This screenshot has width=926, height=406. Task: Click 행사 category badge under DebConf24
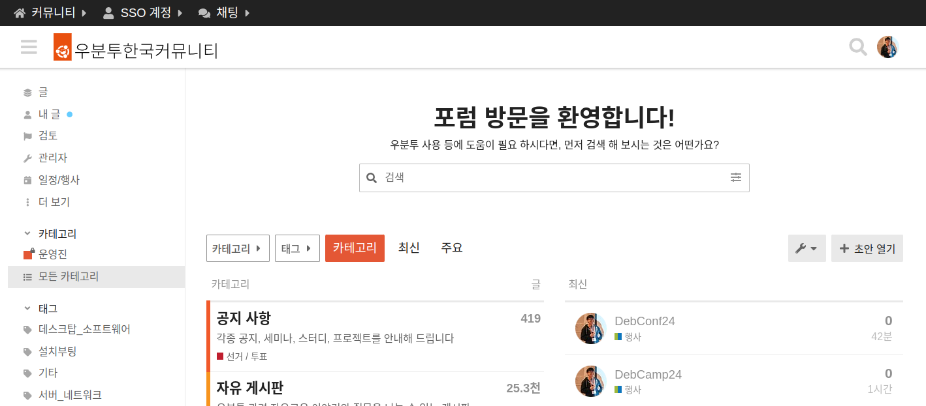(628, 337)
